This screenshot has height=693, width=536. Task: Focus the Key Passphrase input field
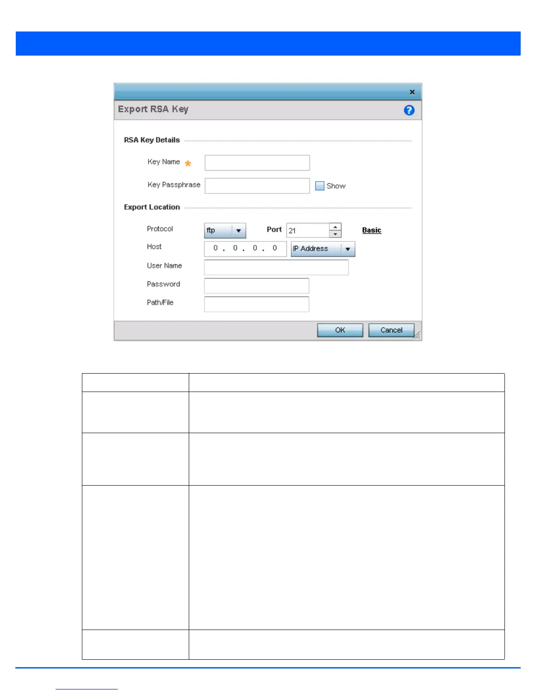click(257, 186)
